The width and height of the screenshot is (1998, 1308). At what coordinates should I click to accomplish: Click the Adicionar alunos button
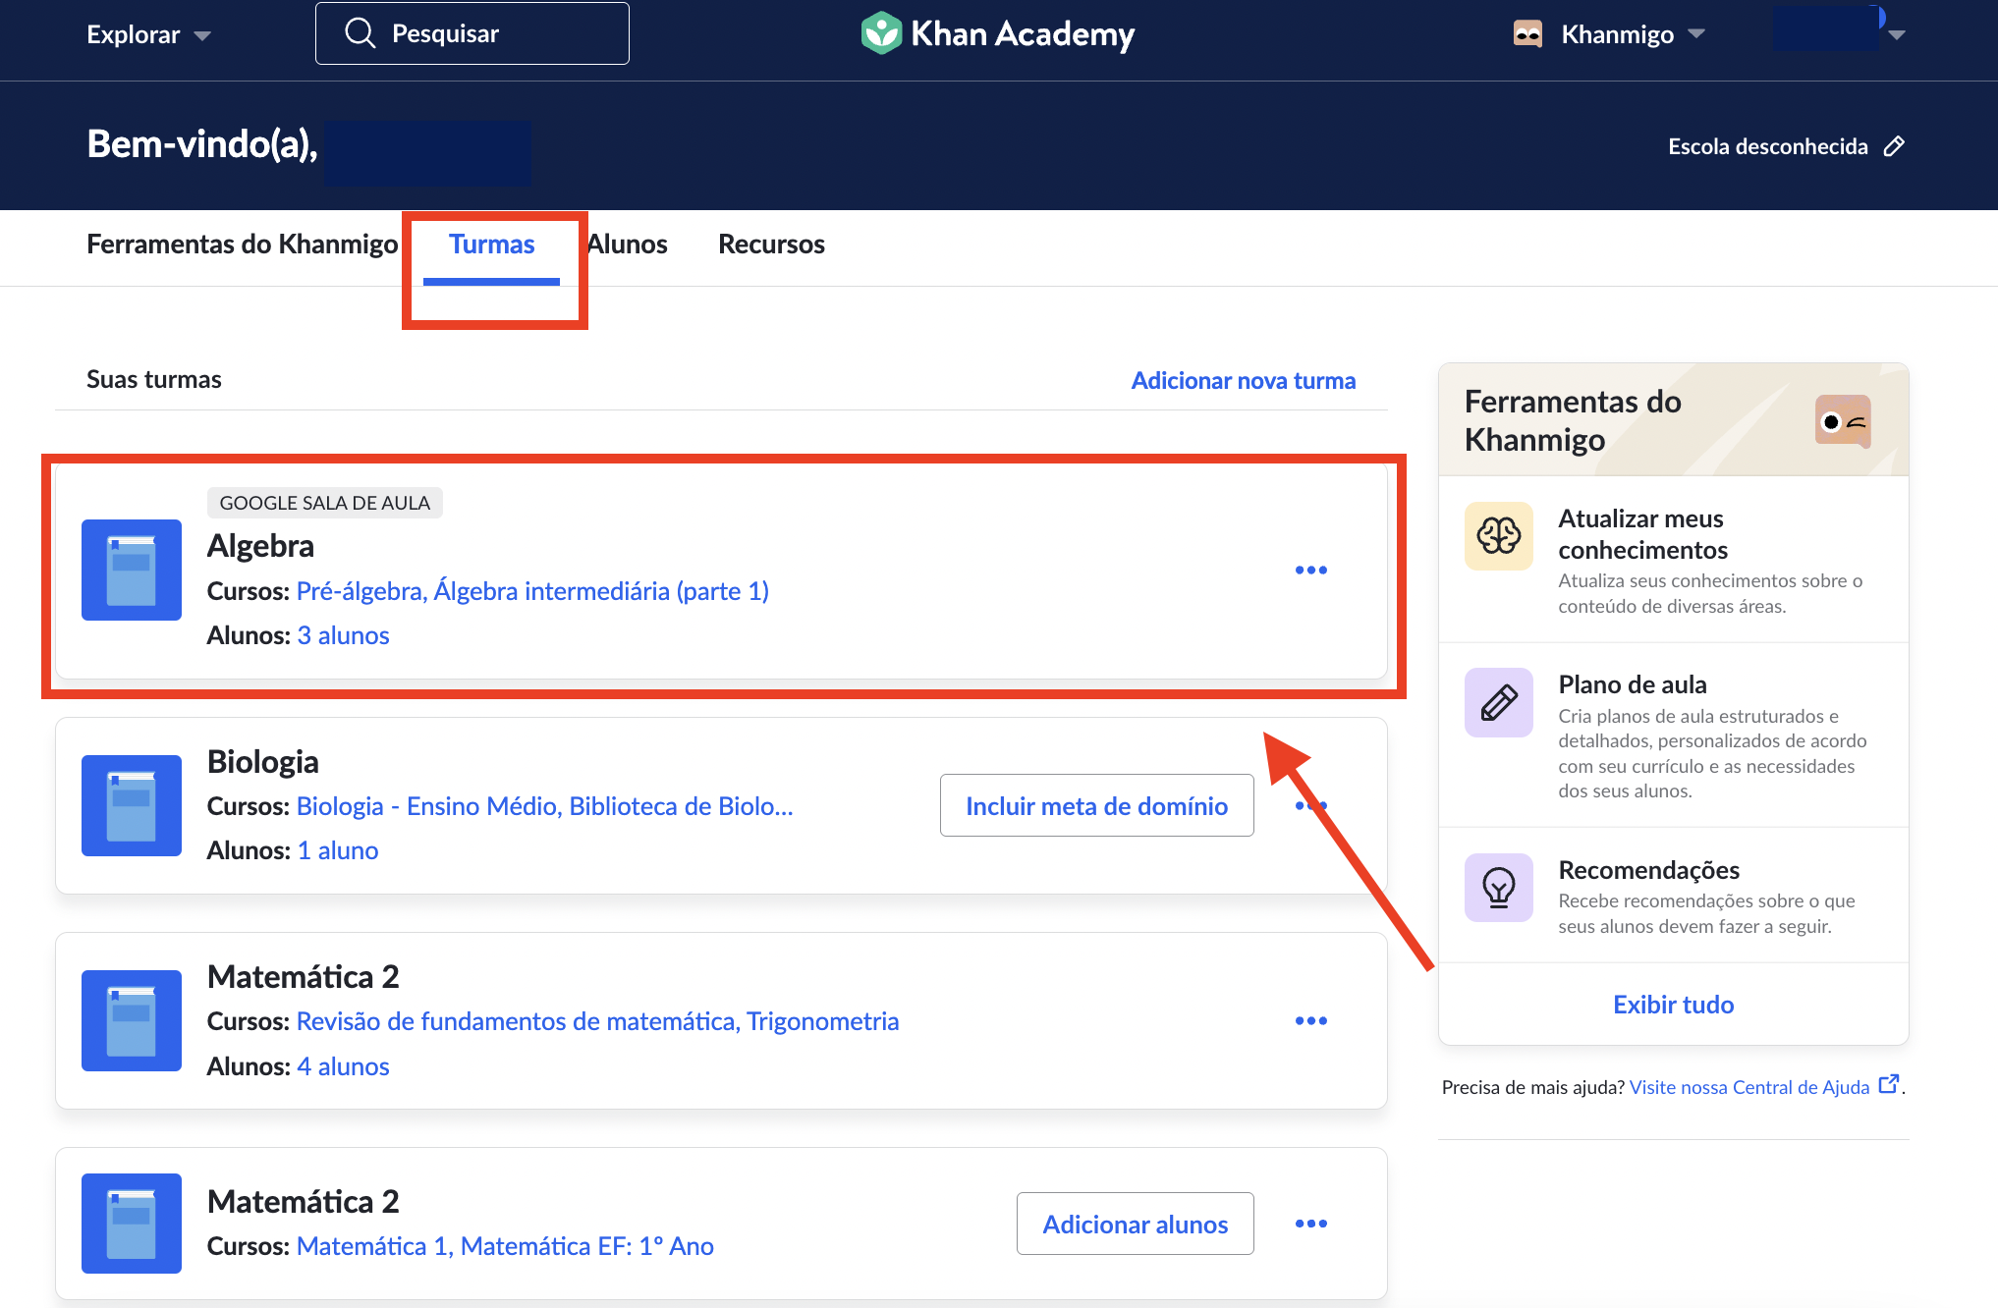[x=1136, y=1224]
